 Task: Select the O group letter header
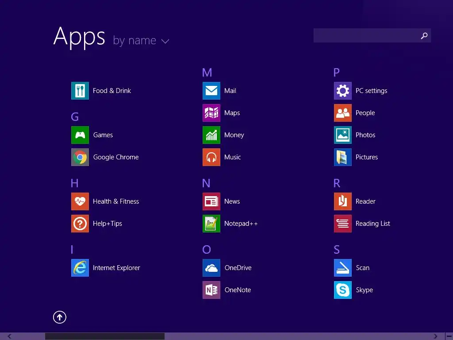tap(207, 250)
